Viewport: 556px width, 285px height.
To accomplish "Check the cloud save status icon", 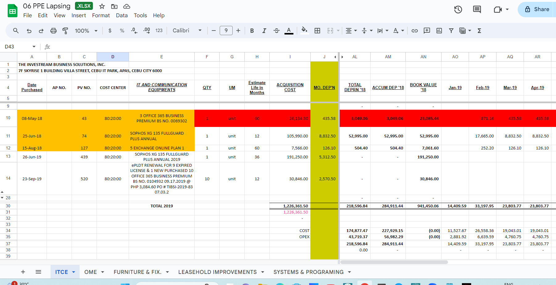I will point(127,6).
